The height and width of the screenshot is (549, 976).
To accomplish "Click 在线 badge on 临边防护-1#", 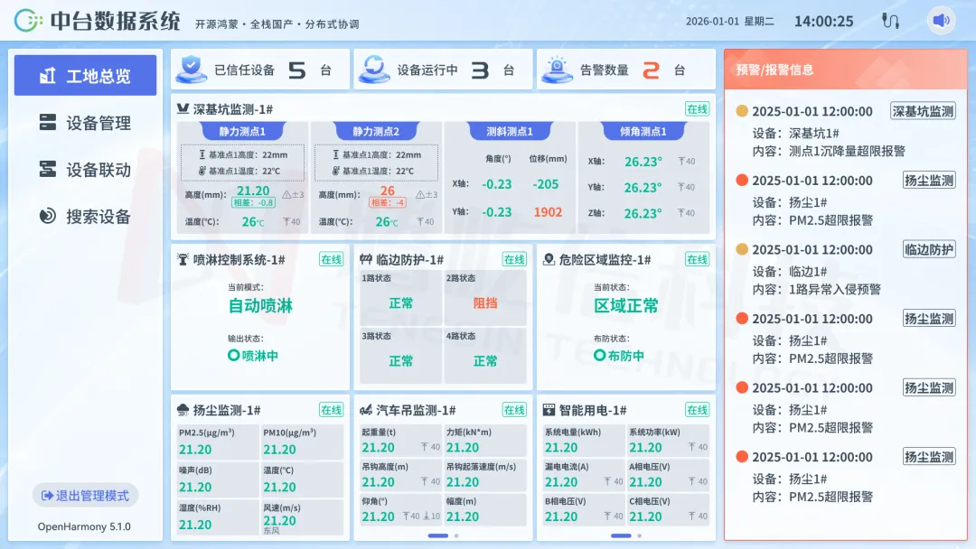I will [x=514, y=259].
